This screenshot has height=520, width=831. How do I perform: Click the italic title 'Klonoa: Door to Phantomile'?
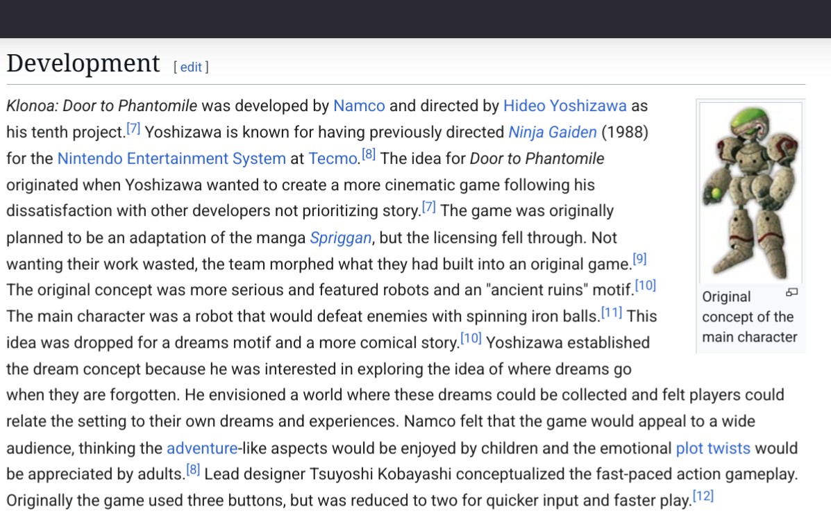click(102, 106)
